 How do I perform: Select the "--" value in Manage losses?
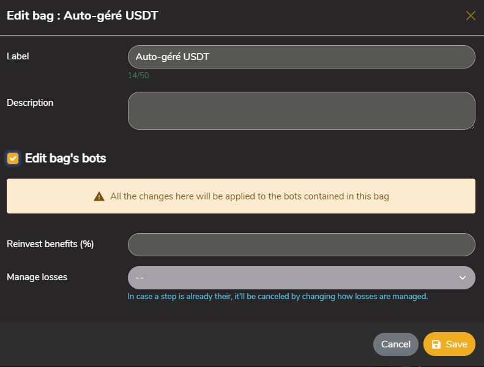140,278
